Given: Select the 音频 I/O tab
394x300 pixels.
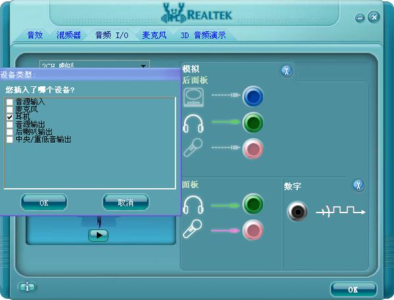Looking at the screenshot, I should (x=112, y=35).
